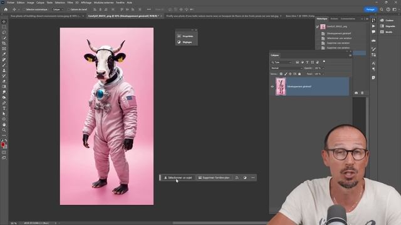This screenshot has width=401, height=225.
Task: Toggle lock position icon in Calques
Action: tap(290, 74)
